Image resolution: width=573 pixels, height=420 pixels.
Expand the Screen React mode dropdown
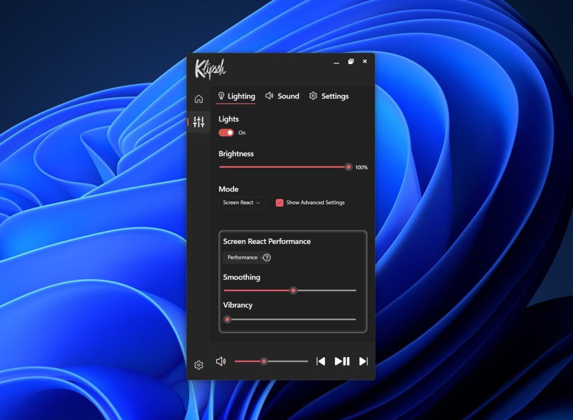pyautogui.click(x=241, y=203)
